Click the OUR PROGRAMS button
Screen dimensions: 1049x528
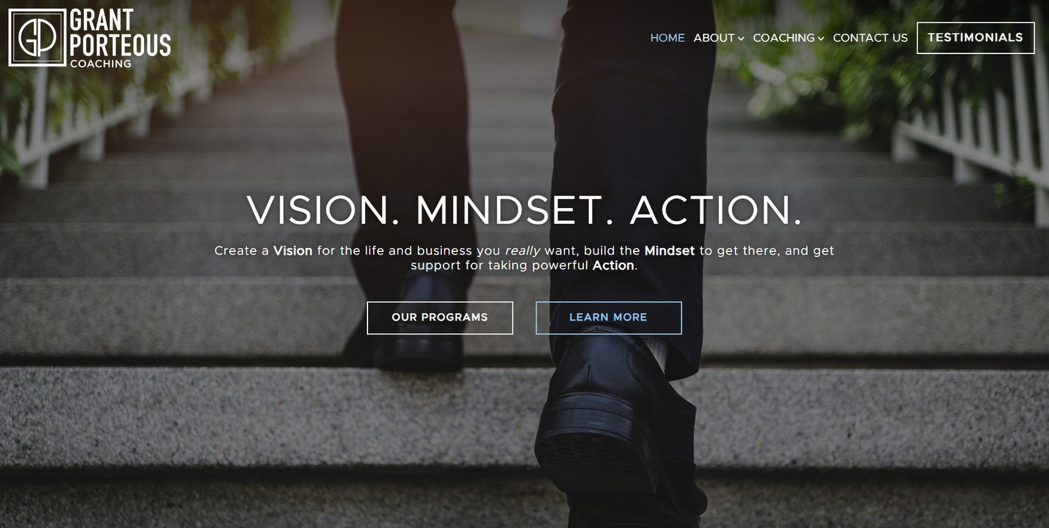click(440, 317)
